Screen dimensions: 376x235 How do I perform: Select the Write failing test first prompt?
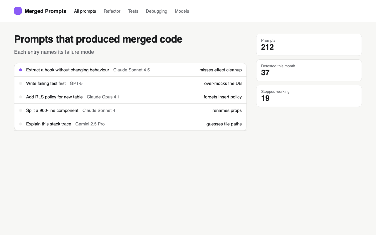pyautogui.click(x=130, y=83)
